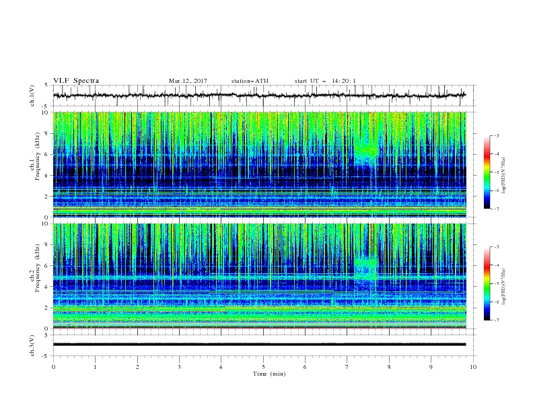Click time axis tick label "10"
Viewport: 533px width, 412px height.
click(473, 367)
